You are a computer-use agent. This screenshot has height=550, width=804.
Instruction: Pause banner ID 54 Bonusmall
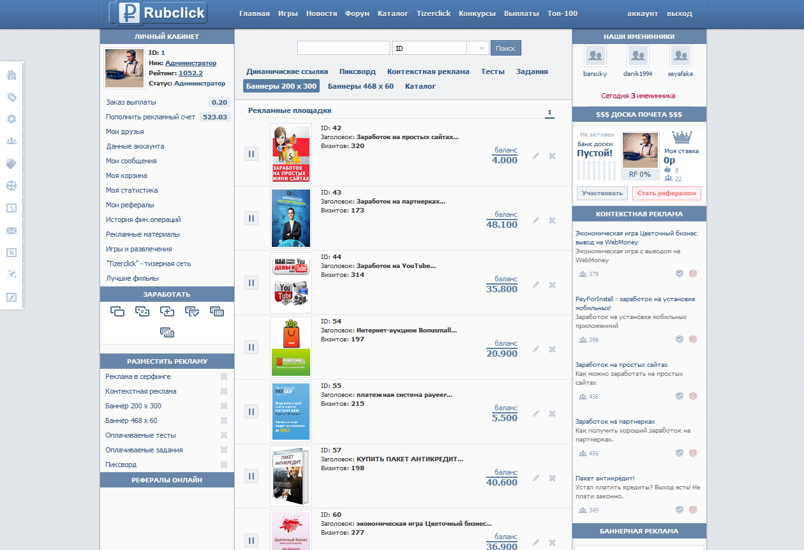(x=251, y=347)
